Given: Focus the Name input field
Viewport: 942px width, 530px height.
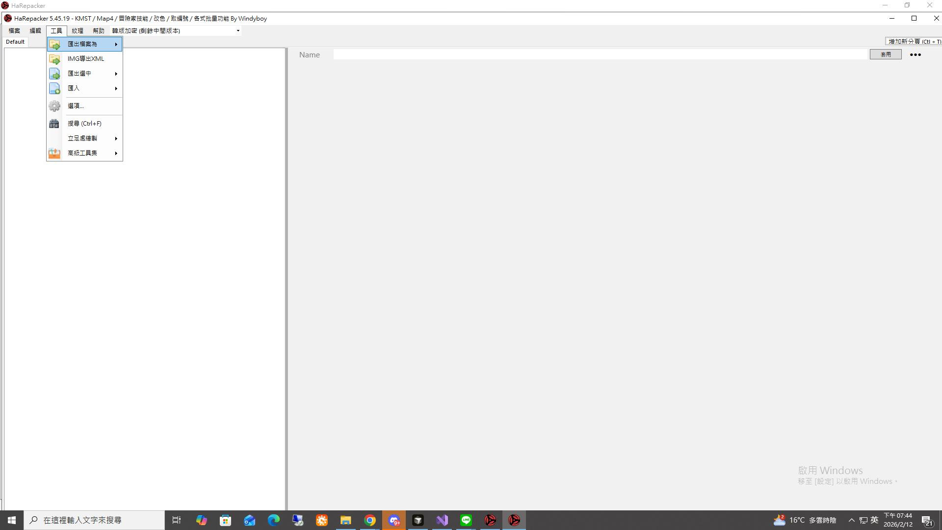Looking at the screenshot, I should pyautogui.click(x=601, y=54).
